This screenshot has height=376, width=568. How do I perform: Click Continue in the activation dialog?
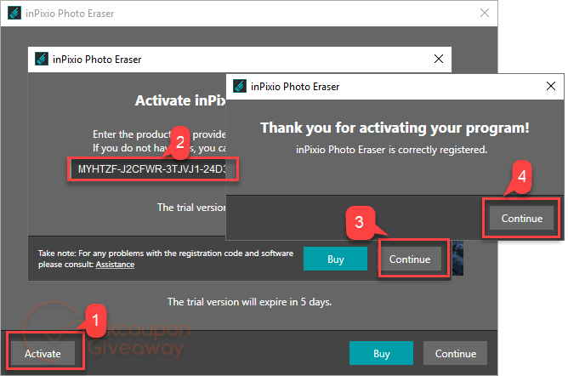click(410, 259)
